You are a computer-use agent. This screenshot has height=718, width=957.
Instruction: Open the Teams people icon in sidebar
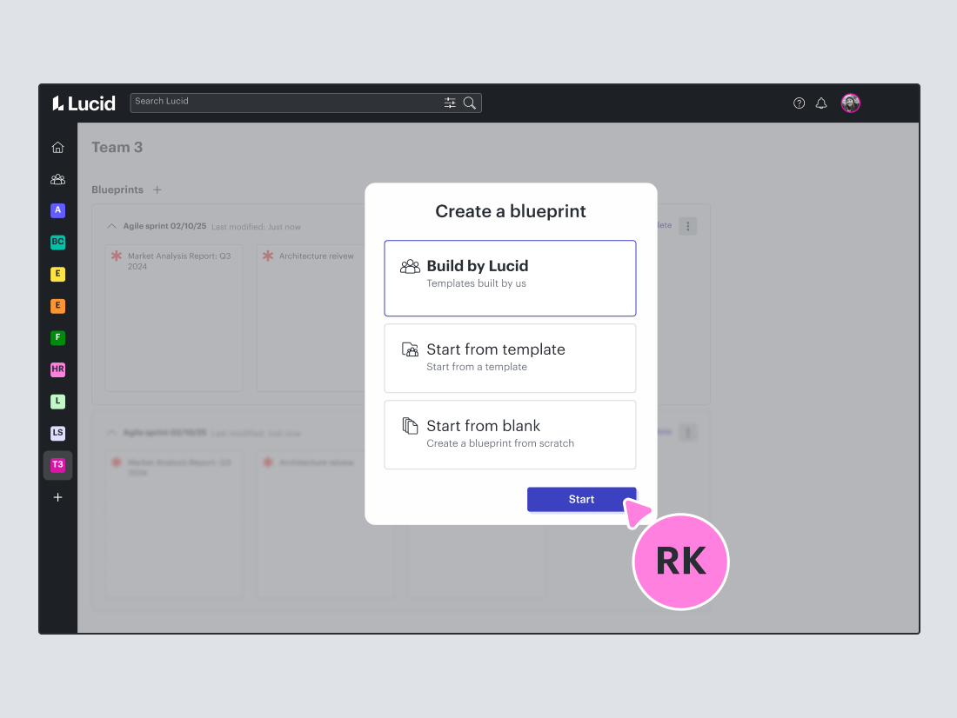point(57,179)
